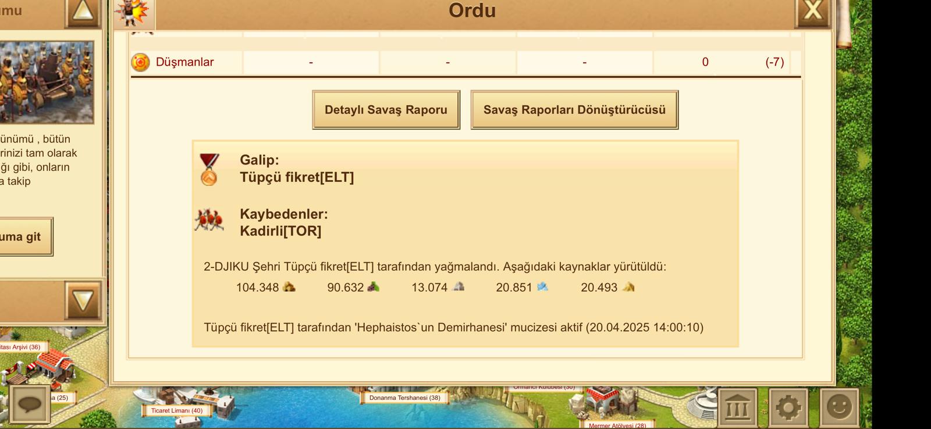Click the sulfur resource icon next to 20.493
This screenshot has width=931, height=429.
[628, 287]
